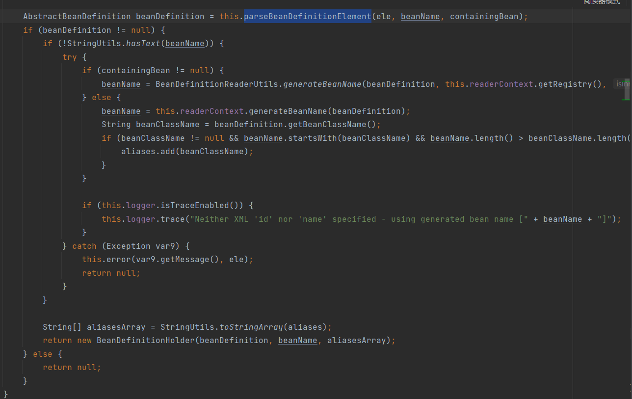Screen dimensions: 632x399
Task: Click the 'String[] aliasesArray' declaration
Action: tap(94, 327)
